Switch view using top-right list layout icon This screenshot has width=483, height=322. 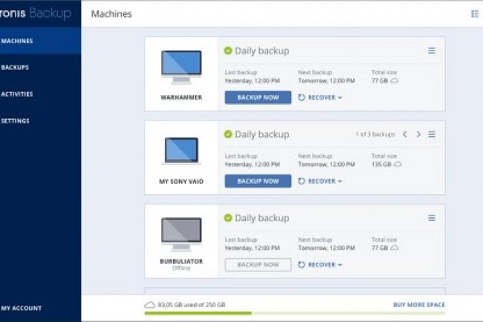click(x=475, y=14)
